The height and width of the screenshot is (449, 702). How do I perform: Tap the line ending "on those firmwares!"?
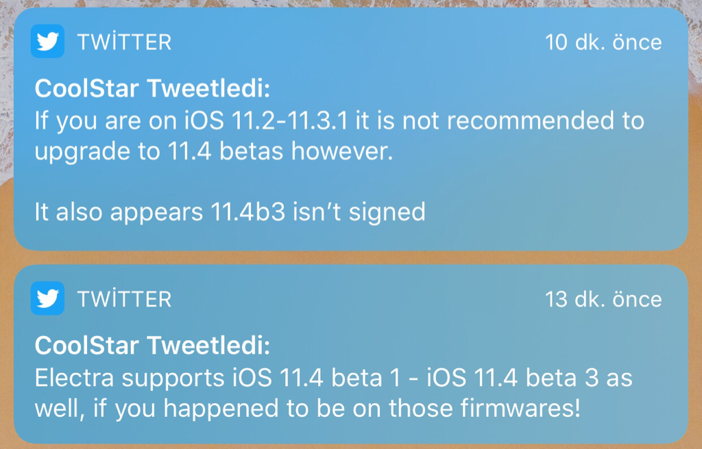pyautogui.click(x=307, y=409)
